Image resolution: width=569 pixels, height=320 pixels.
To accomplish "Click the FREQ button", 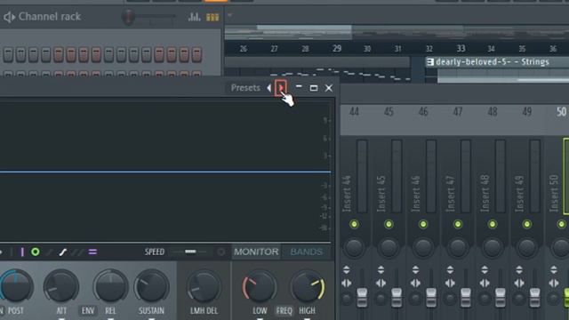I will [x=284, y=310].
